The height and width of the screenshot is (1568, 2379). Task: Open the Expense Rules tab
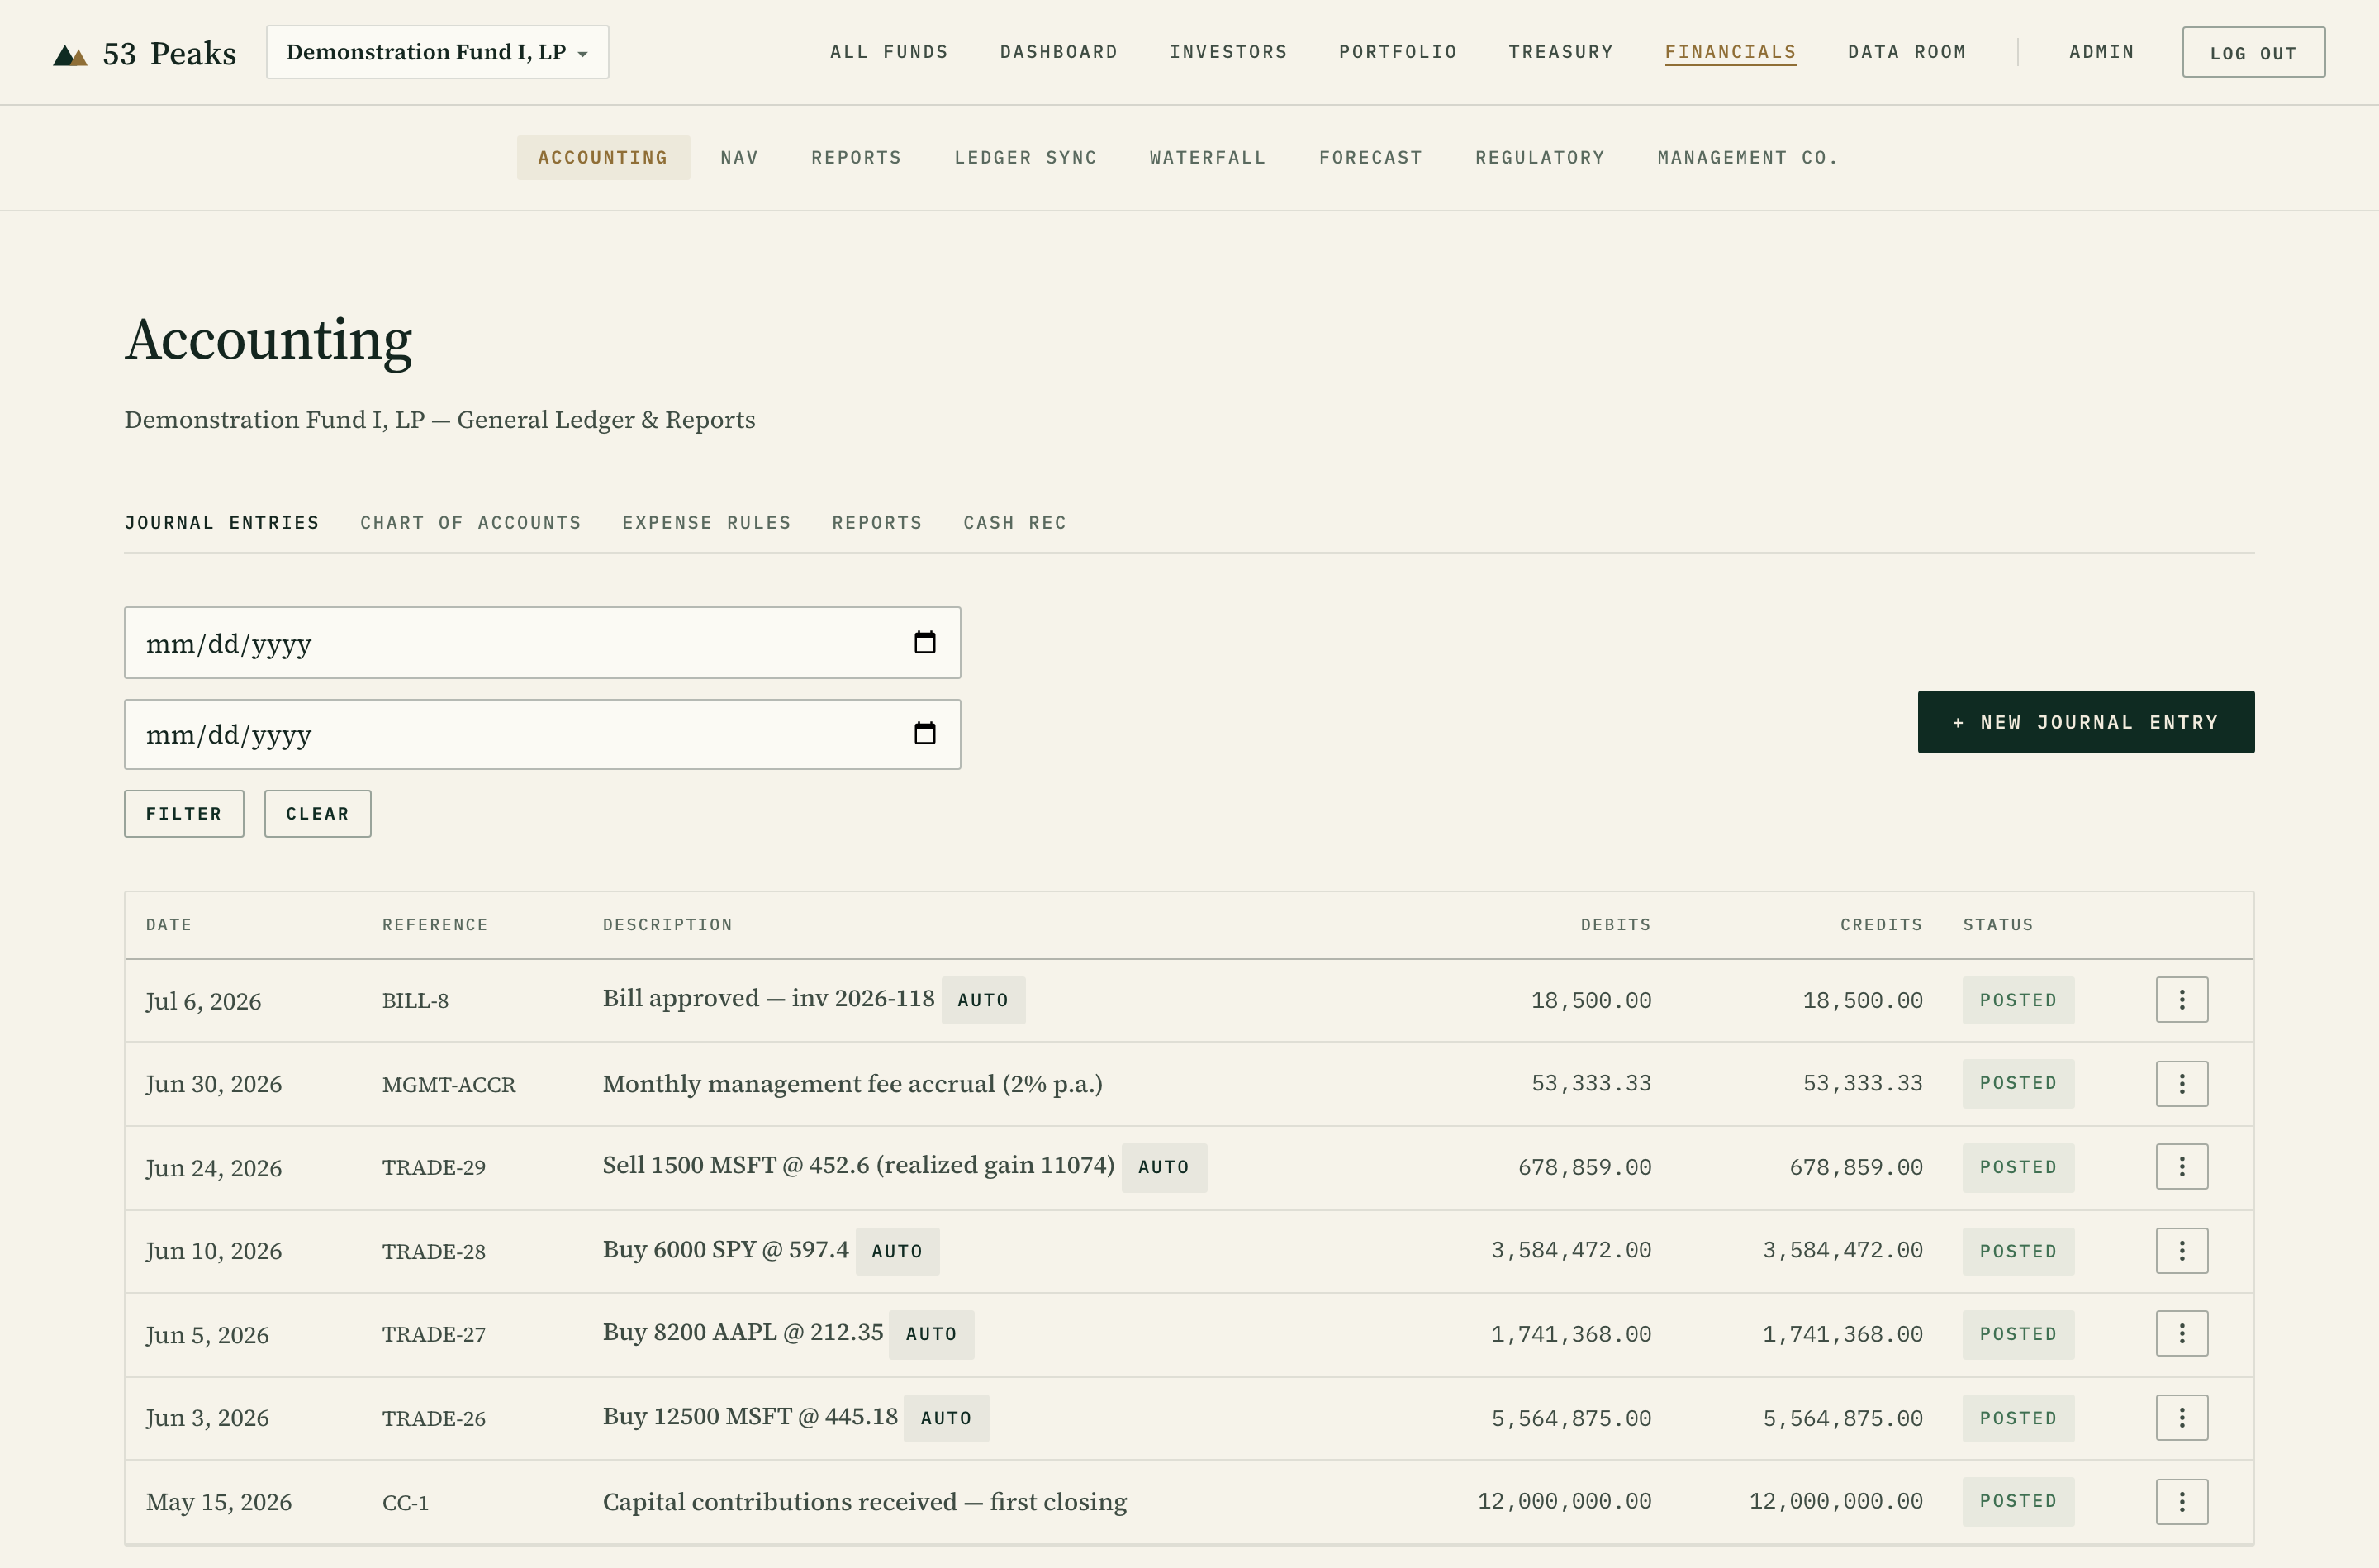707,523
